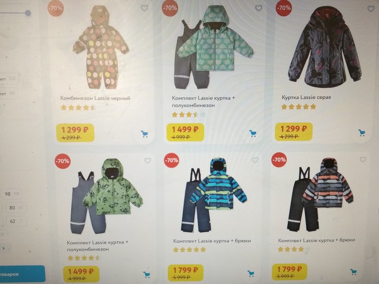Open Куртка Lassie серая product link
Screen dimensions: 379x284
click(x=306, y=97)
